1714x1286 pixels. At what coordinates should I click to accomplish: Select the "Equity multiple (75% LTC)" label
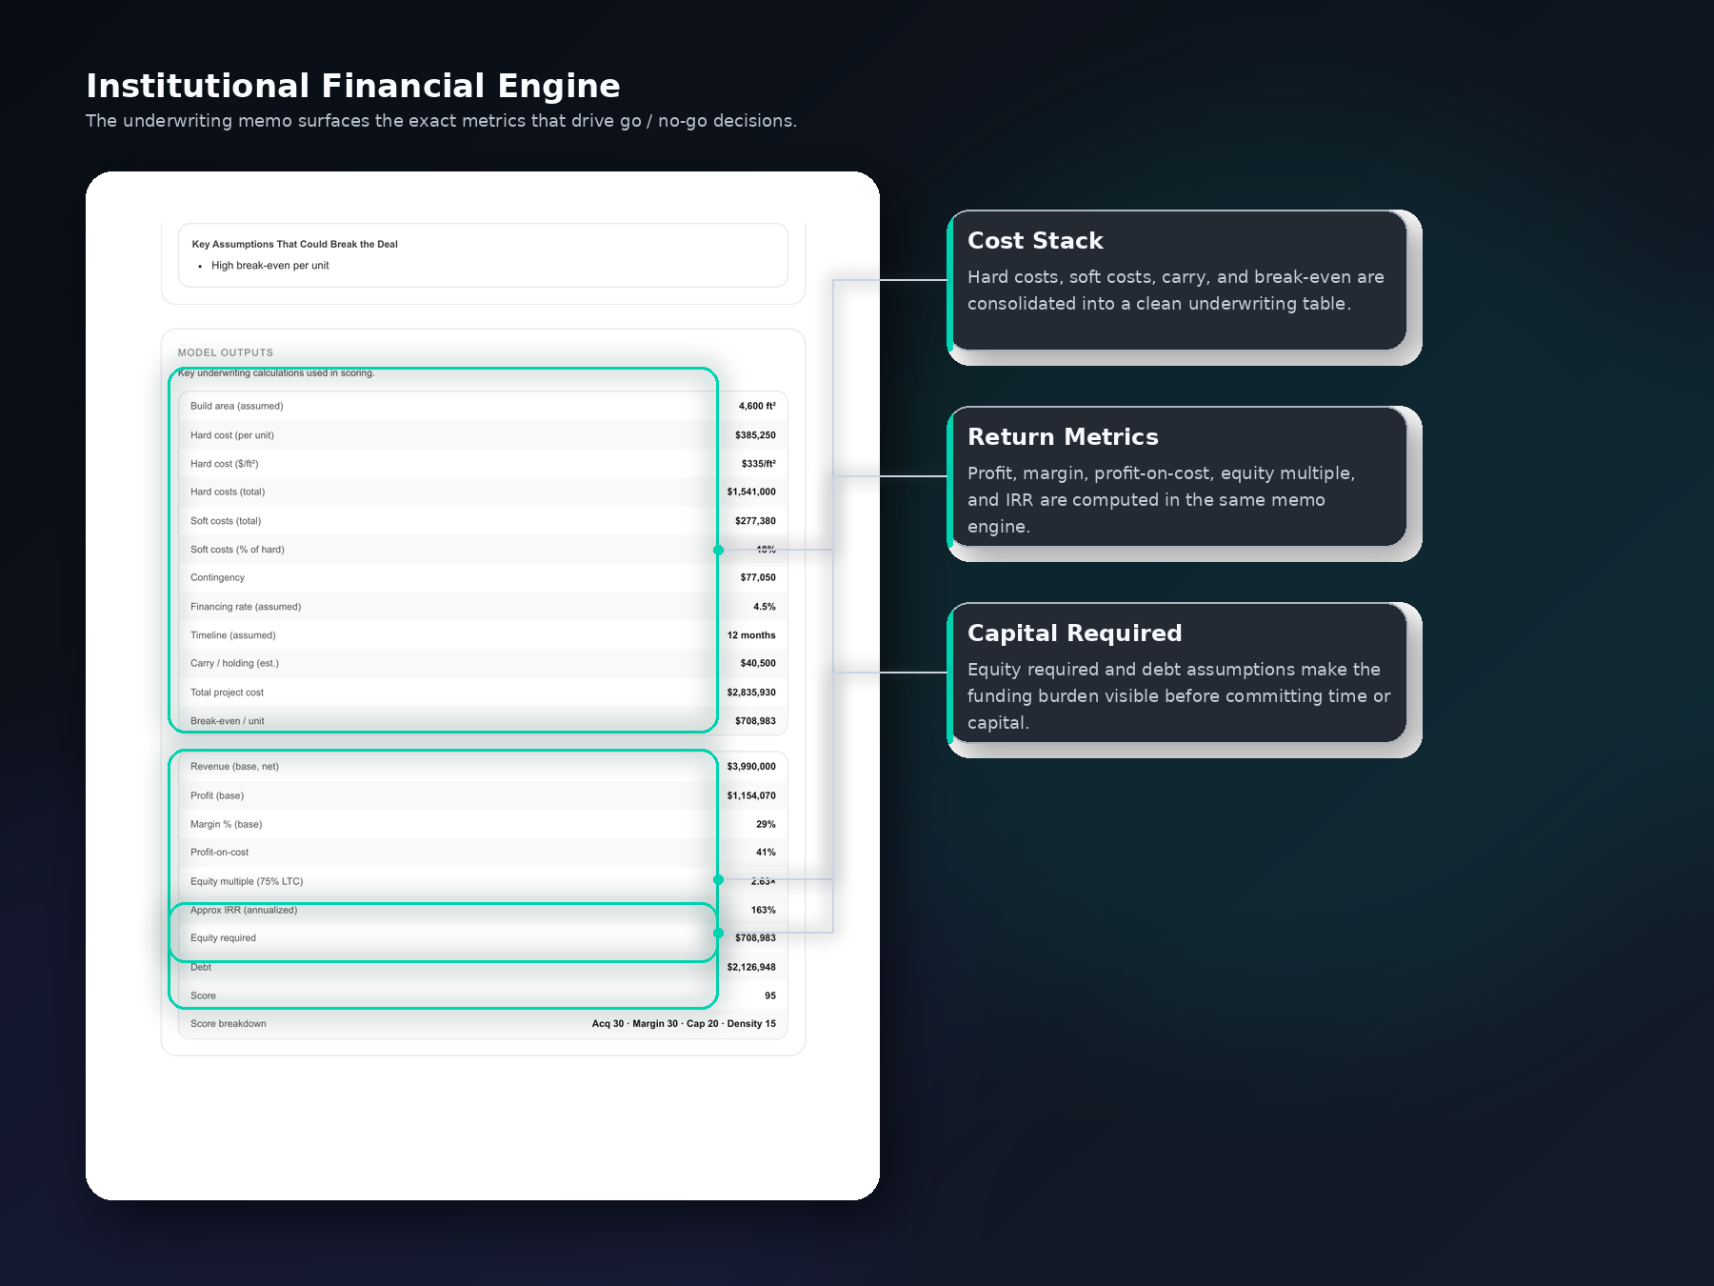247,881
